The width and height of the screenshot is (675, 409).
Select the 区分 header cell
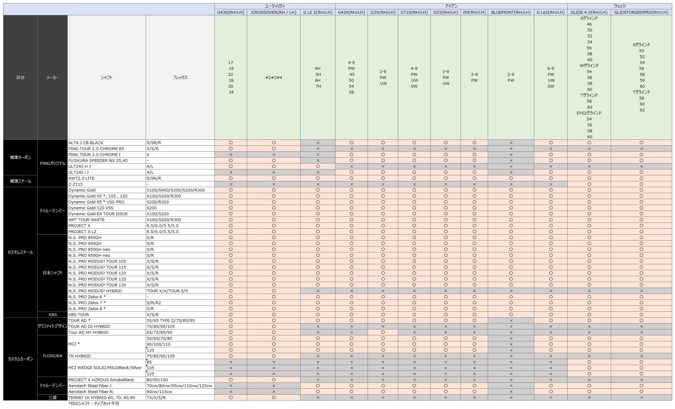click(21, 77)
